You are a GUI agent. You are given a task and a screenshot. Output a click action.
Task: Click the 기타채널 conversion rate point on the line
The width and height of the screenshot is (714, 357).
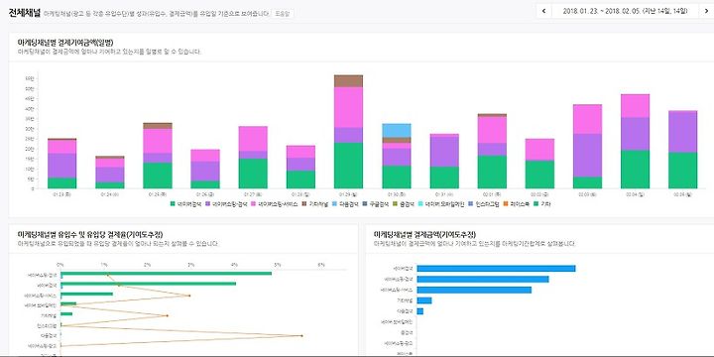[x=168, y=315]
